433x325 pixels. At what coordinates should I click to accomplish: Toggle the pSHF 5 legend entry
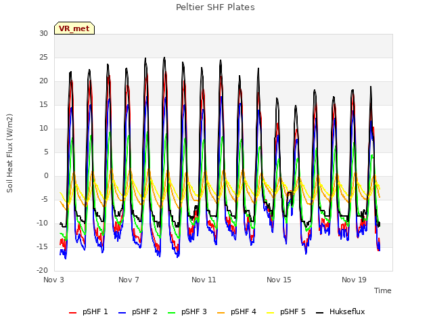tap(286, 311)
